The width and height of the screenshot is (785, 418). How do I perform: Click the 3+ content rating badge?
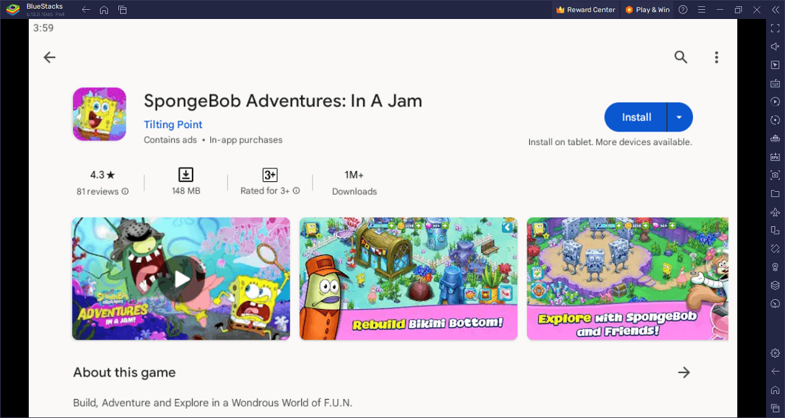click(x=270, y=175)
